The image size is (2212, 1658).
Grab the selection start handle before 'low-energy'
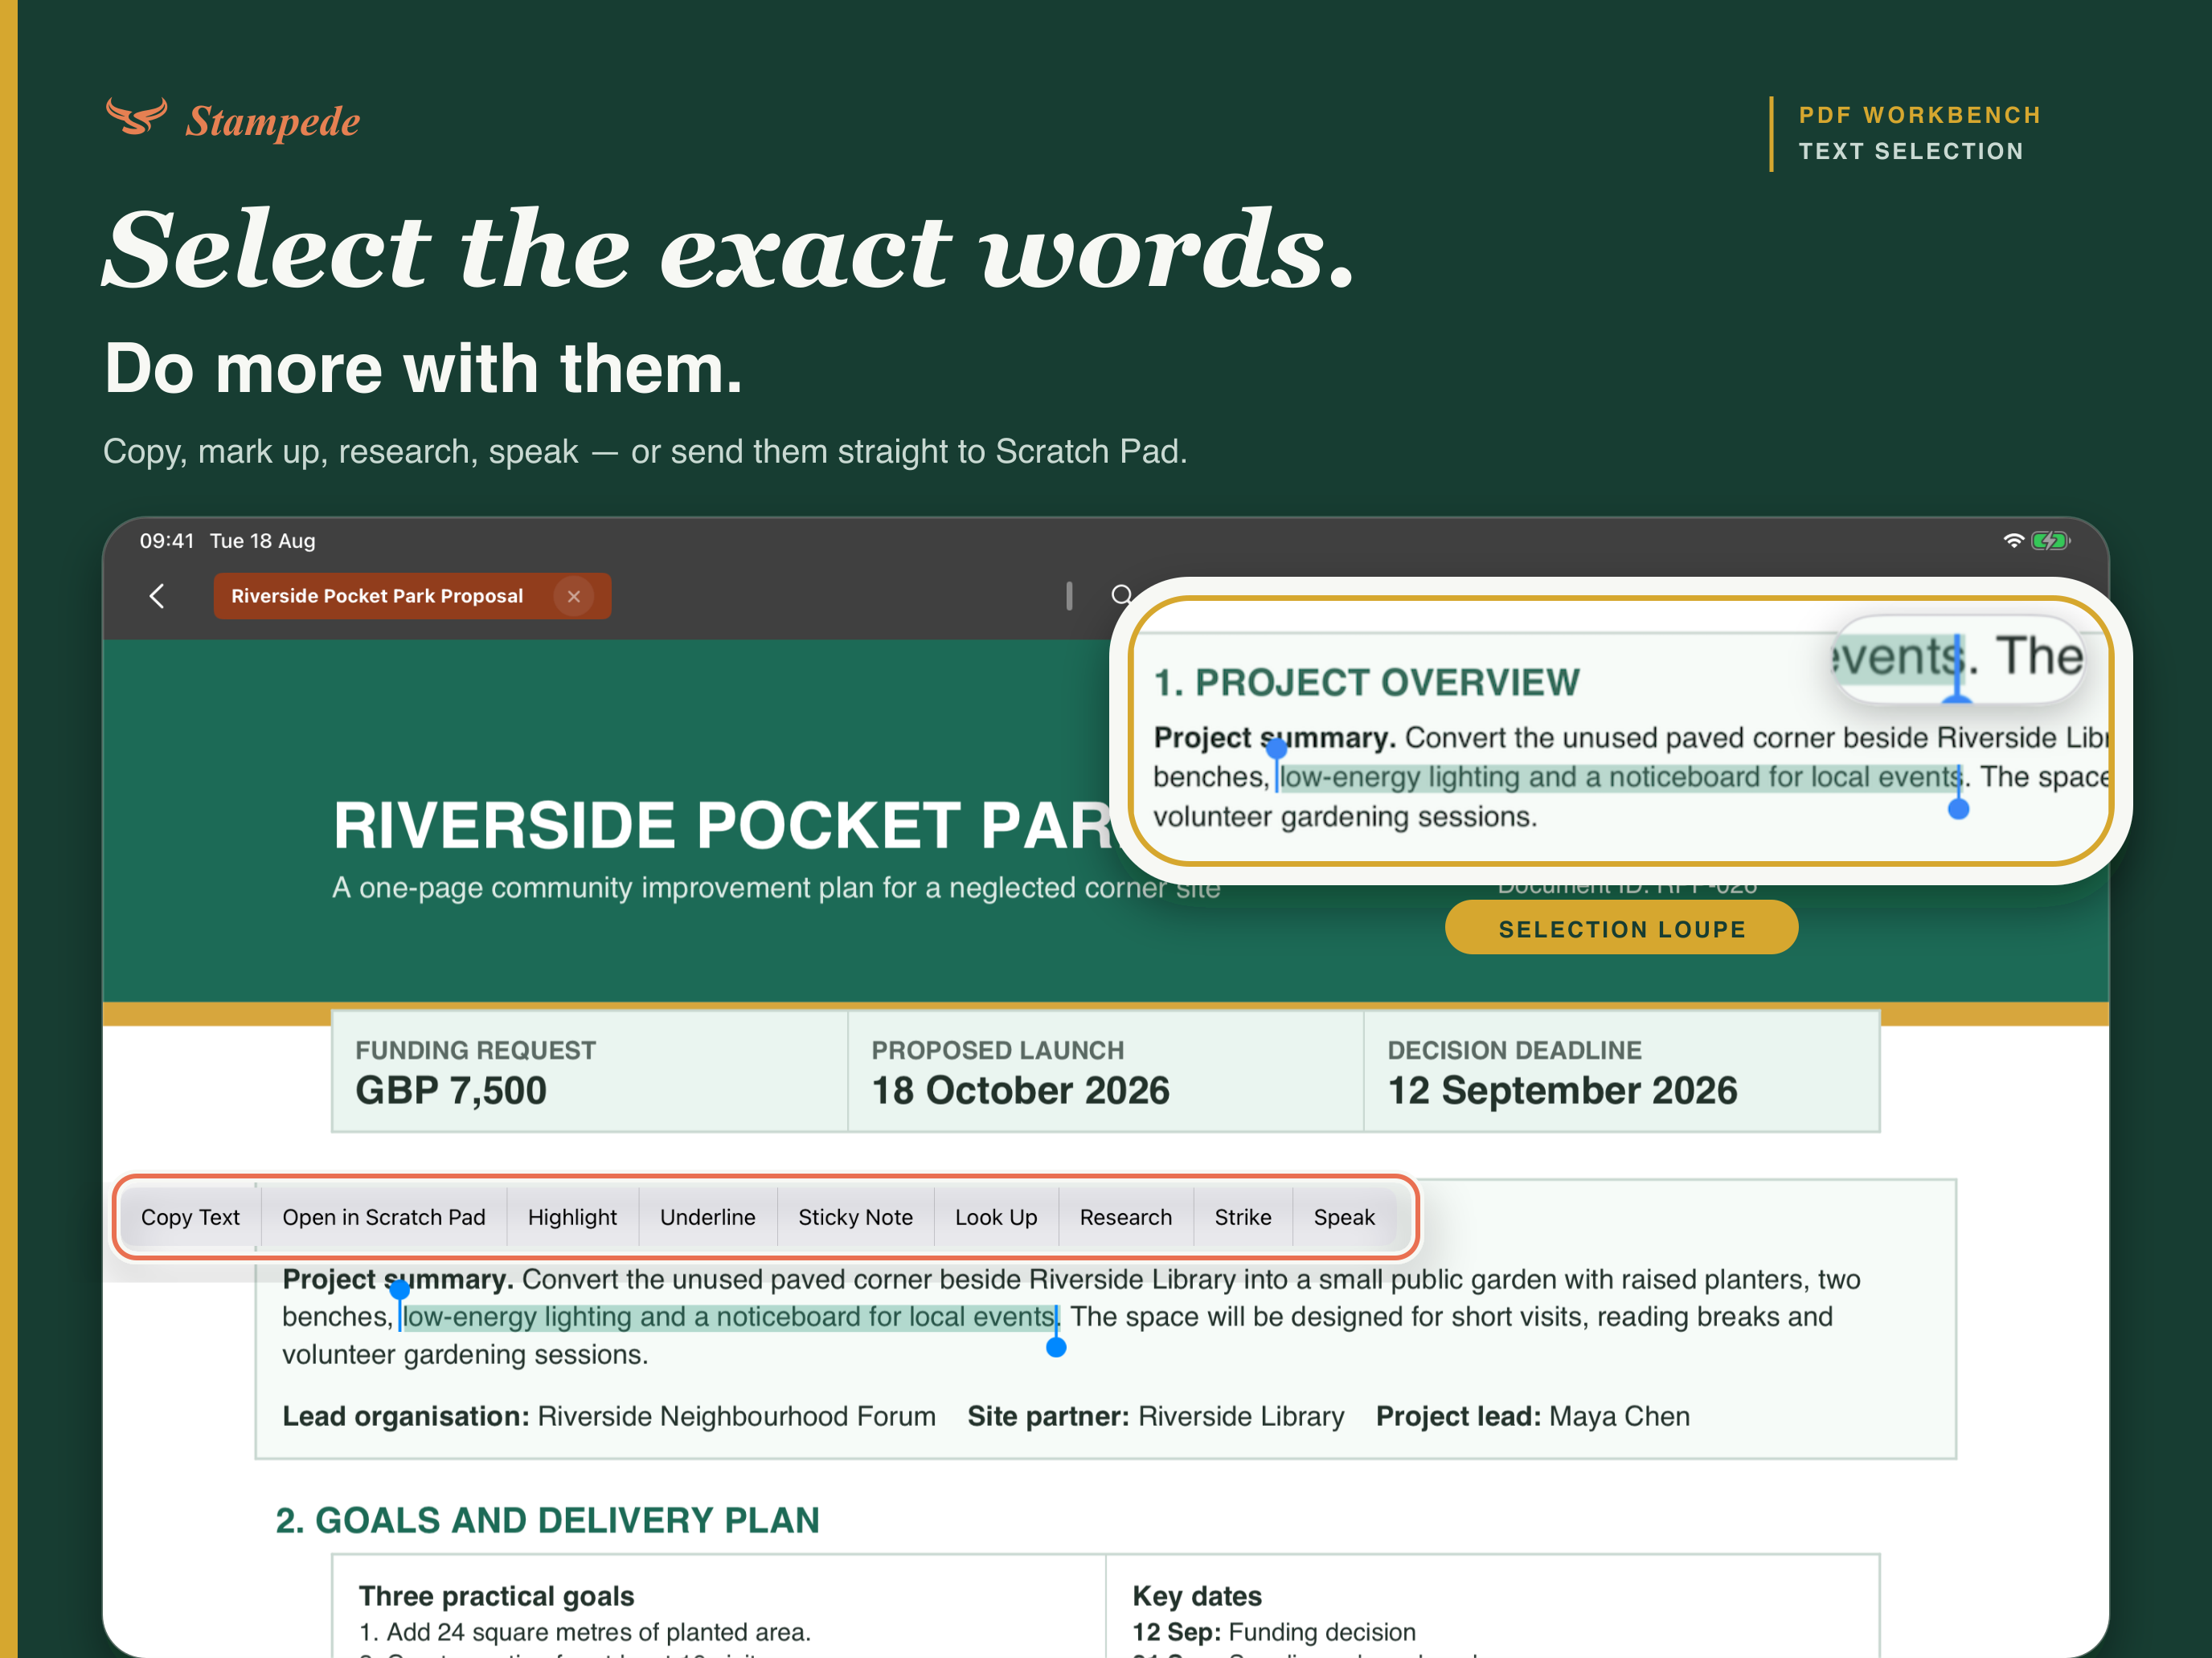[x=400, y=1291]
